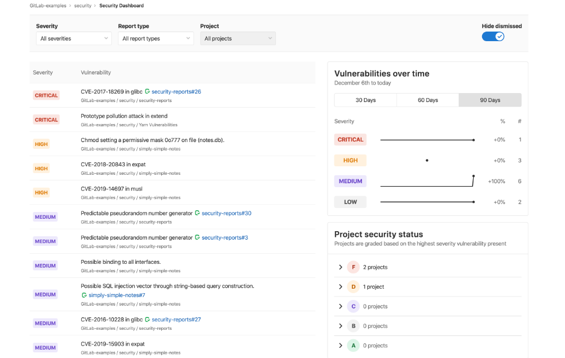Open the All severities dropdown
Viewport: 565px width, 358px height.
pos(73,38)
